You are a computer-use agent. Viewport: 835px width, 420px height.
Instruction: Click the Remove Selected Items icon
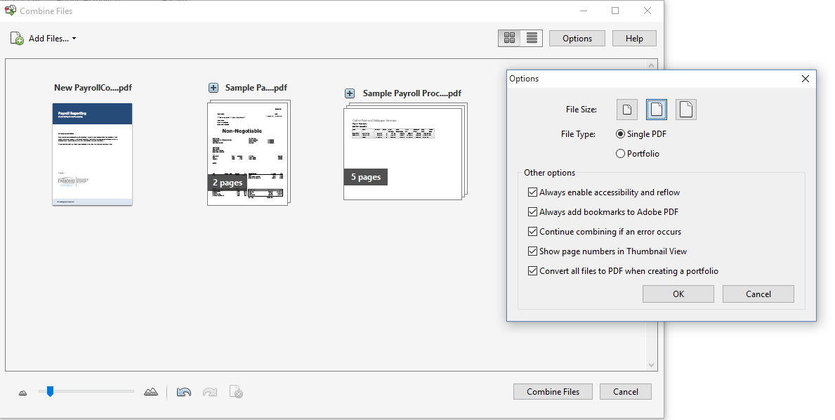click(236, 391)
